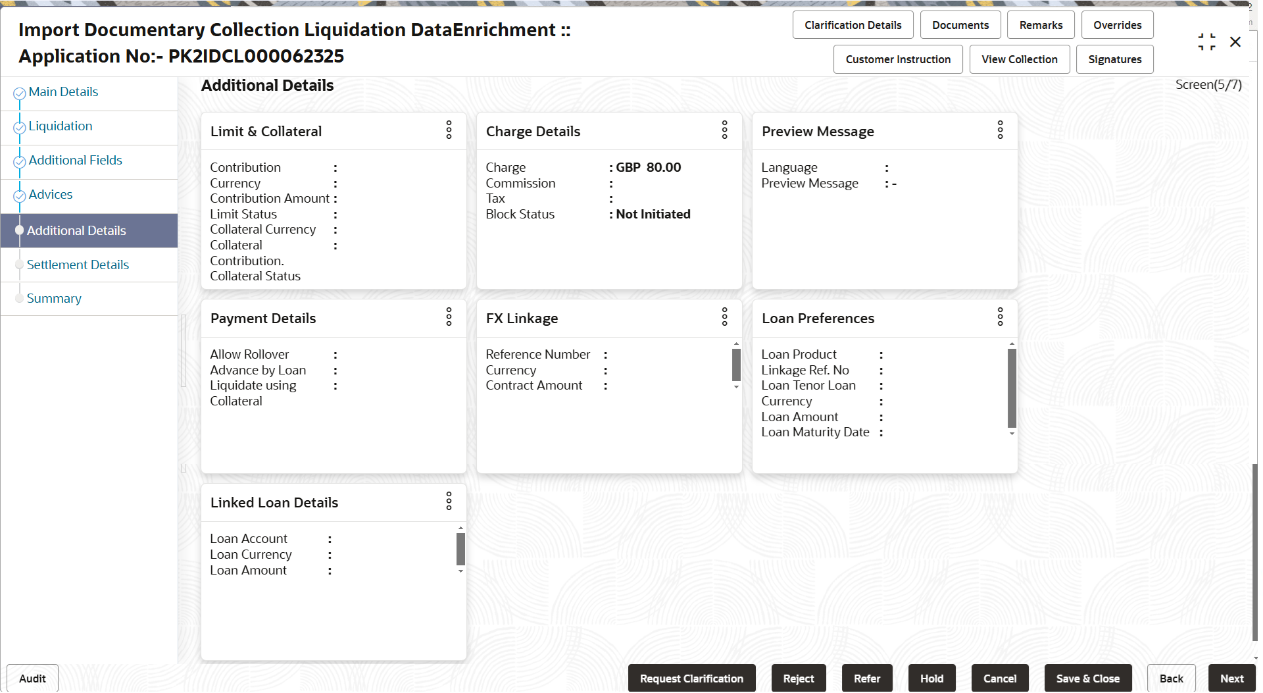Click scroll-down arrow in Loan Preferences panel
Viewport: 1263px width, 693px height.
(1012, 434)
